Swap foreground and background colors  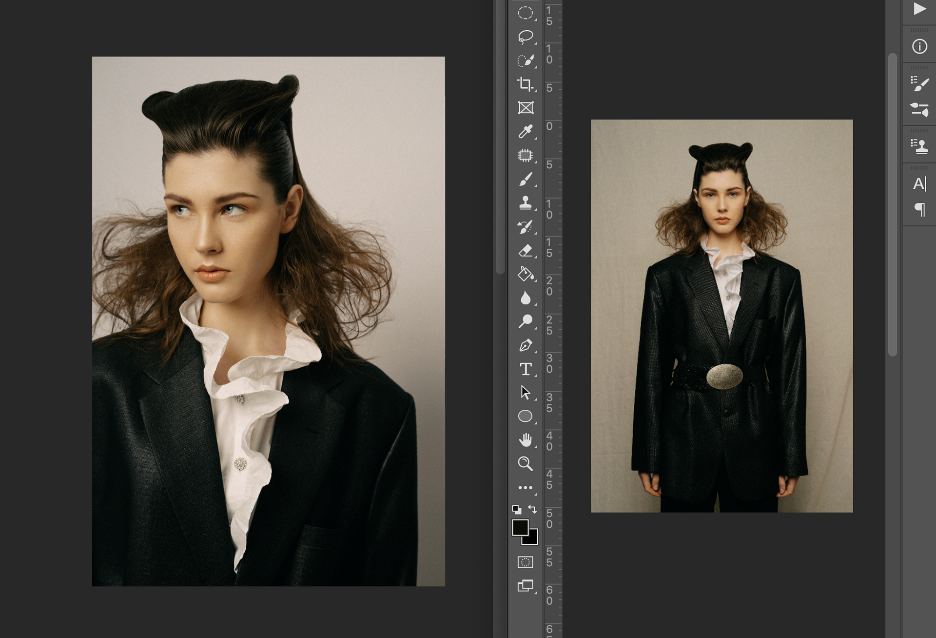(532, 509)
